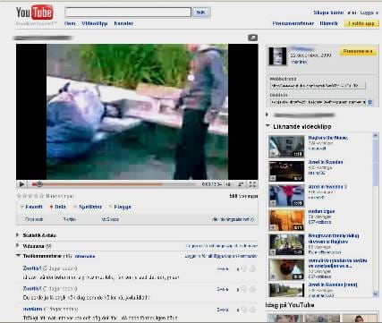382x323 pixels.
Task: Open the Videoklipp tab
Action: 95,23
